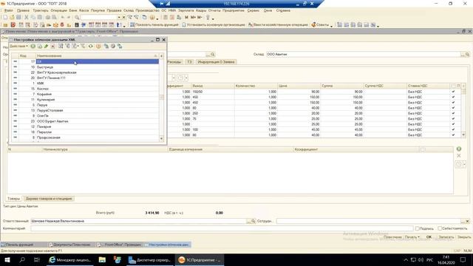Image resolution: width=473 pixels, height=266 pixels.
Task: Click scroll-down arrow of exchange settings list
Action: coord(161,138)
